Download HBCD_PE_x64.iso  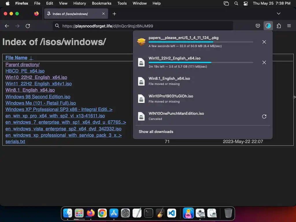25,71
